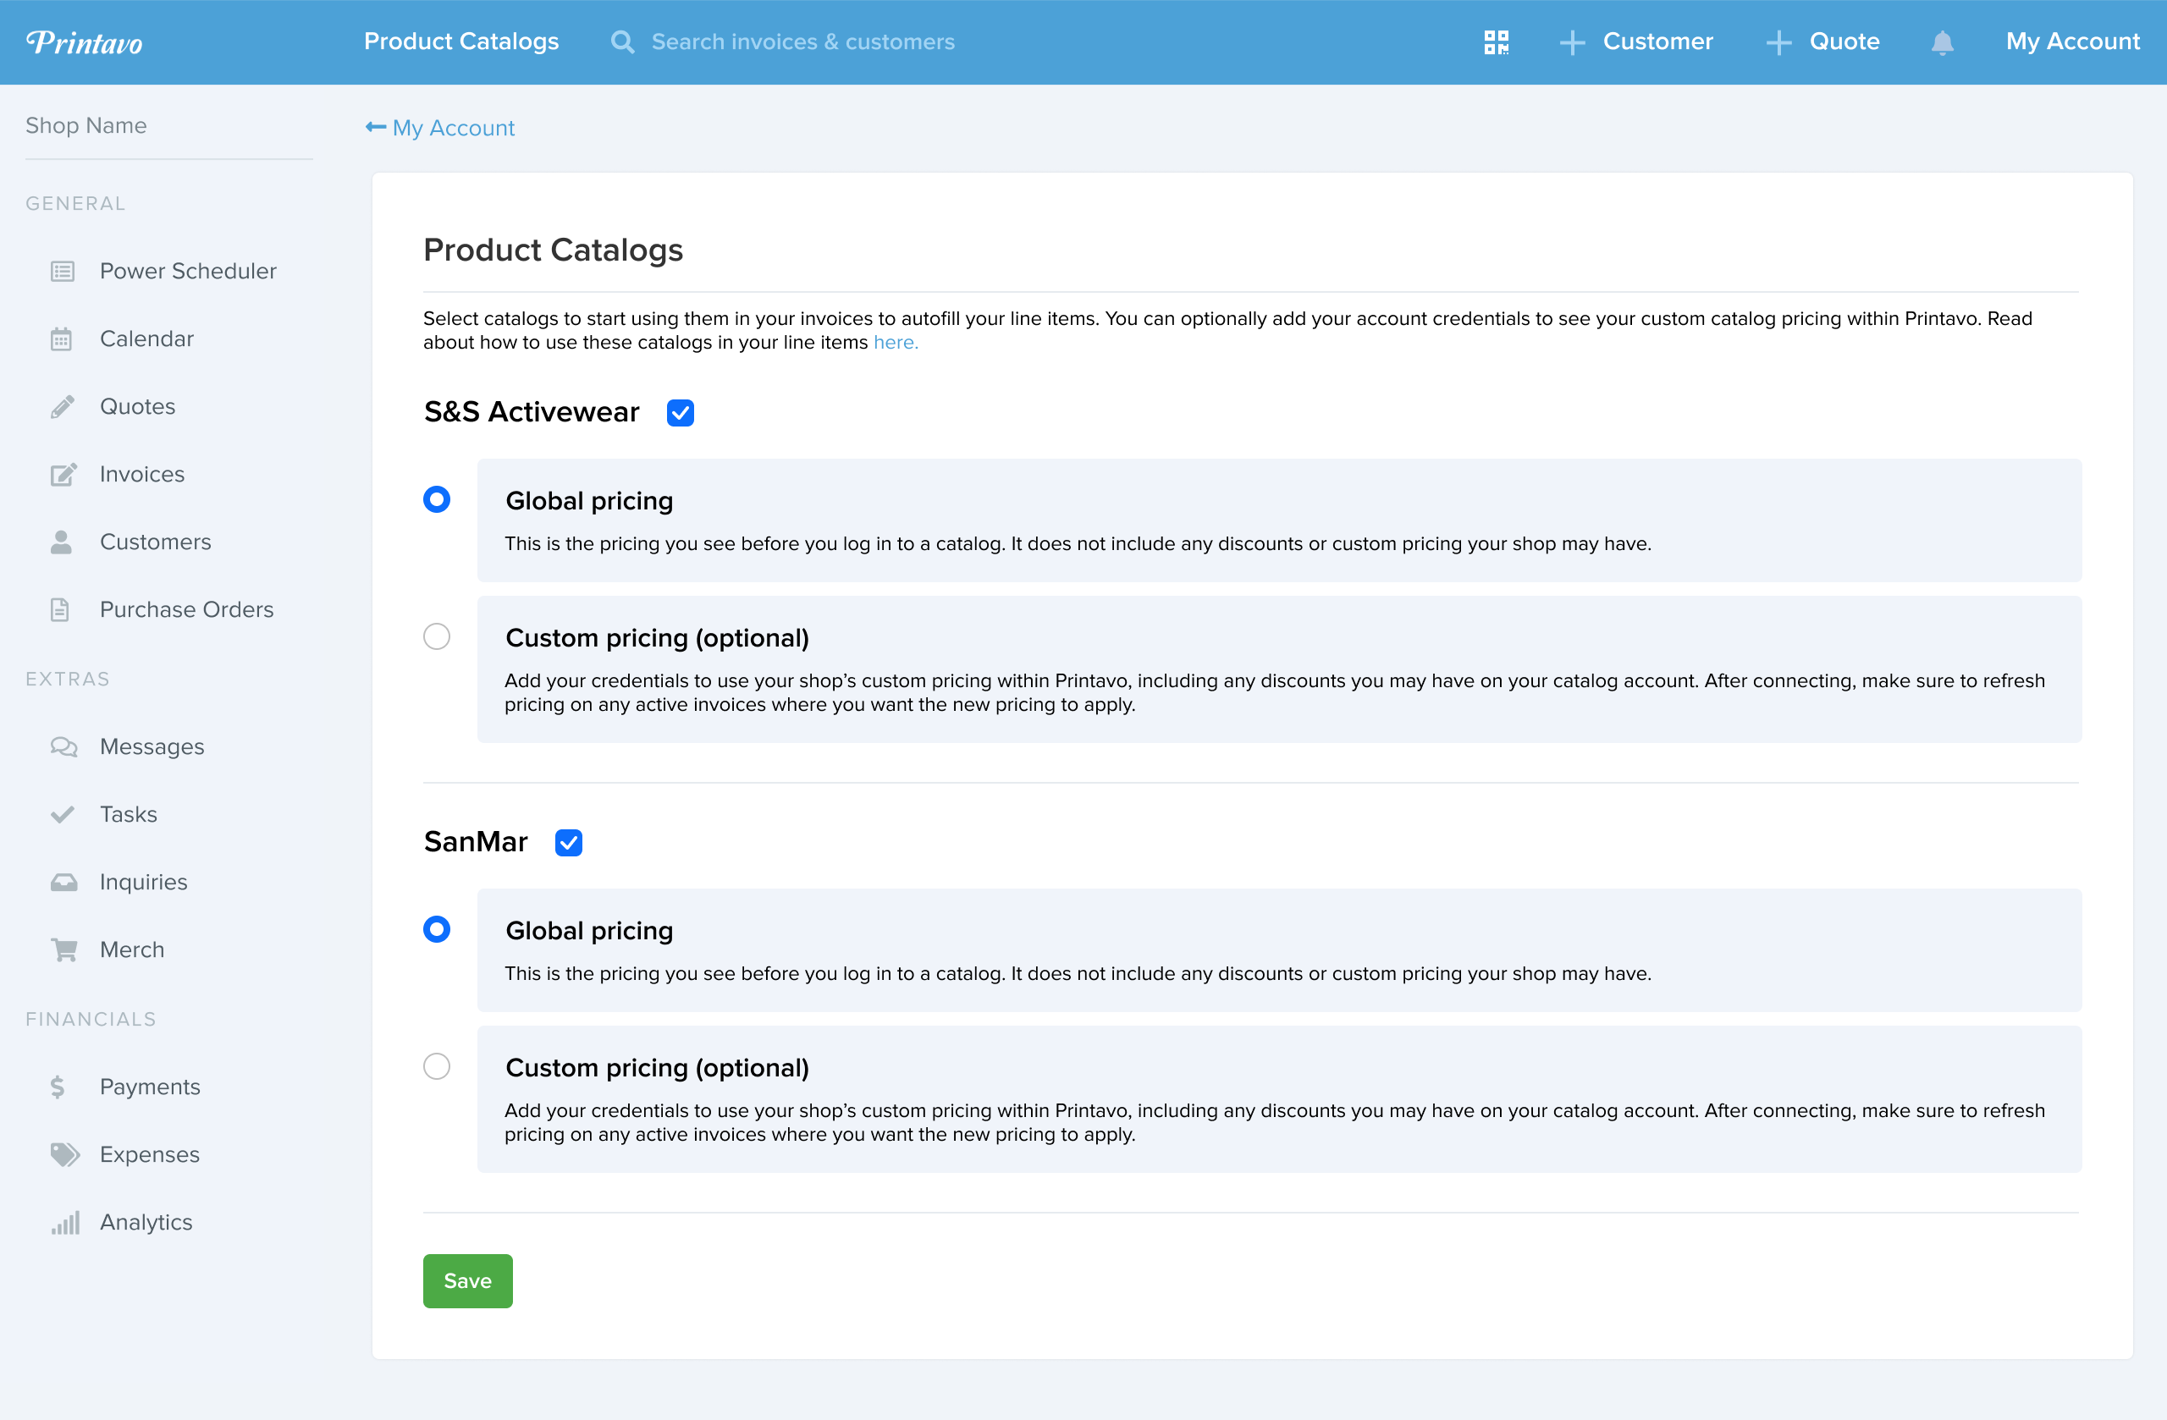Screen dimensions: 2167x1420
Task: Open Product Catalogs in top bar
Action: (461, 41)
